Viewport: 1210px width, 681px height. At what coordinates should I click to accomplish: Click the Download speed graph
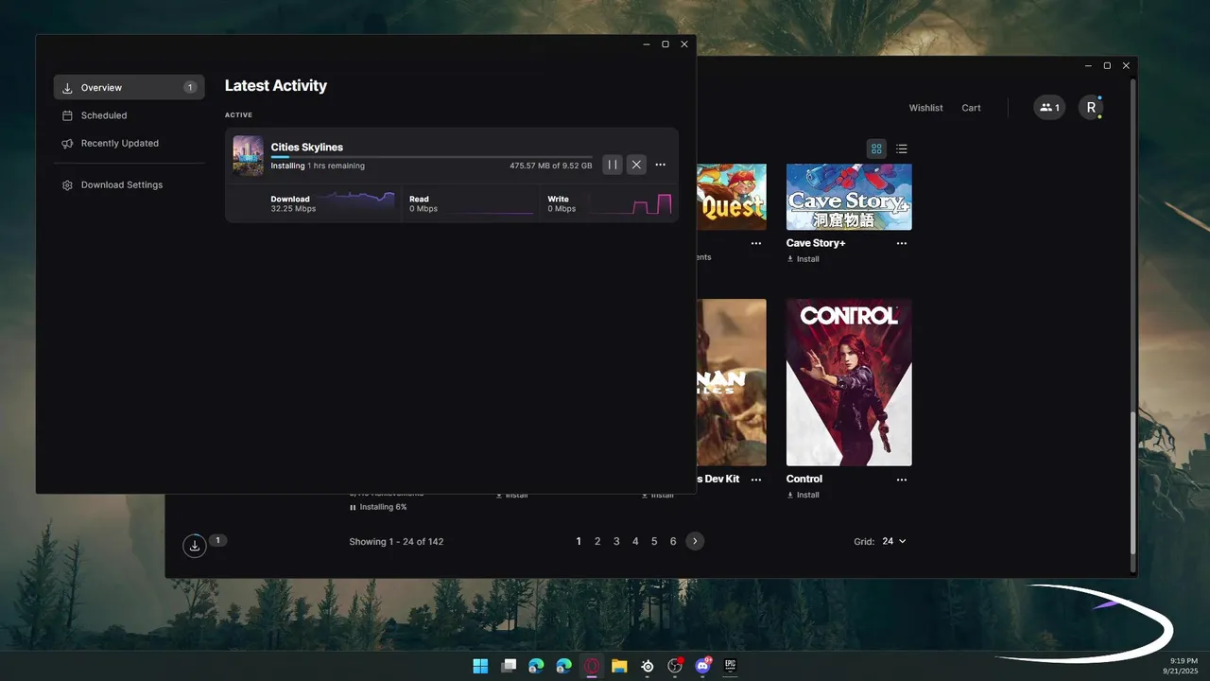click(357, 202)
